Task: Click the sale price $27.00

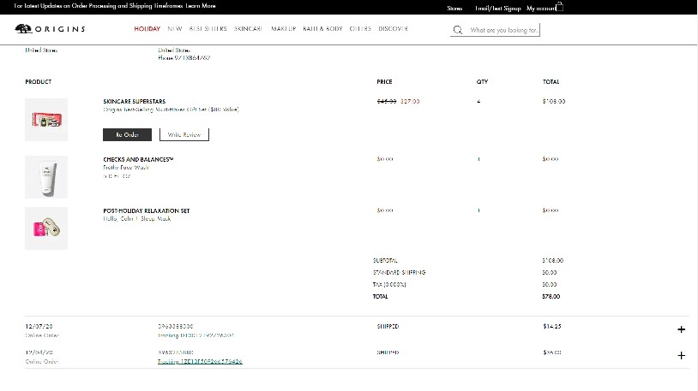Action: pos(410,101)
